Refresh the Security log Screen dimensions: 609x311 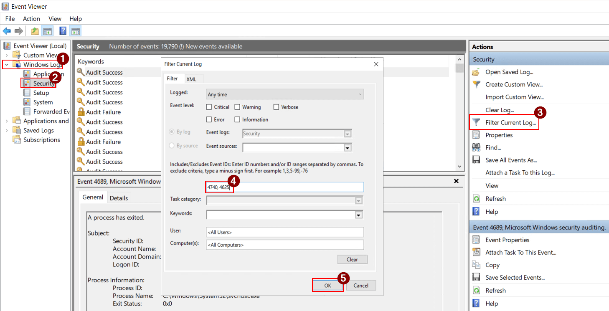coord(495,198)
